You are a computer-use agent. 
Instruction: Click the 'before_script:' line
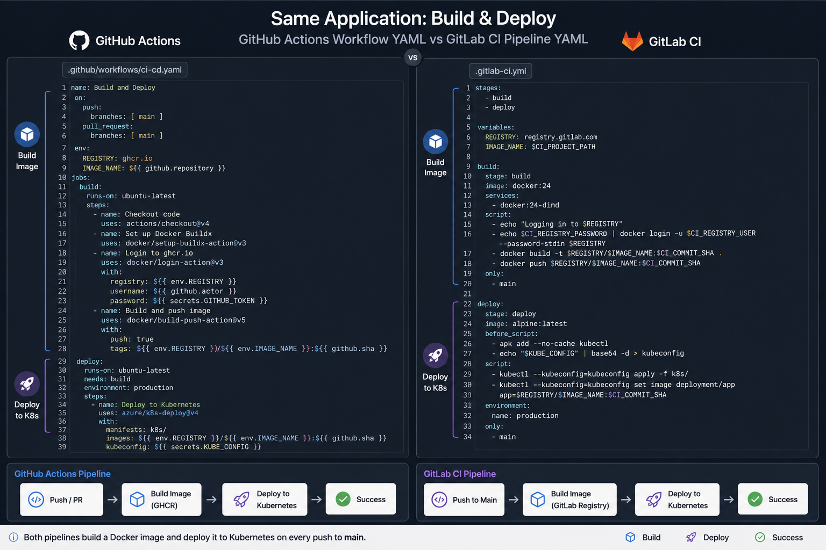pyautogui.click(x=511, y=334)
